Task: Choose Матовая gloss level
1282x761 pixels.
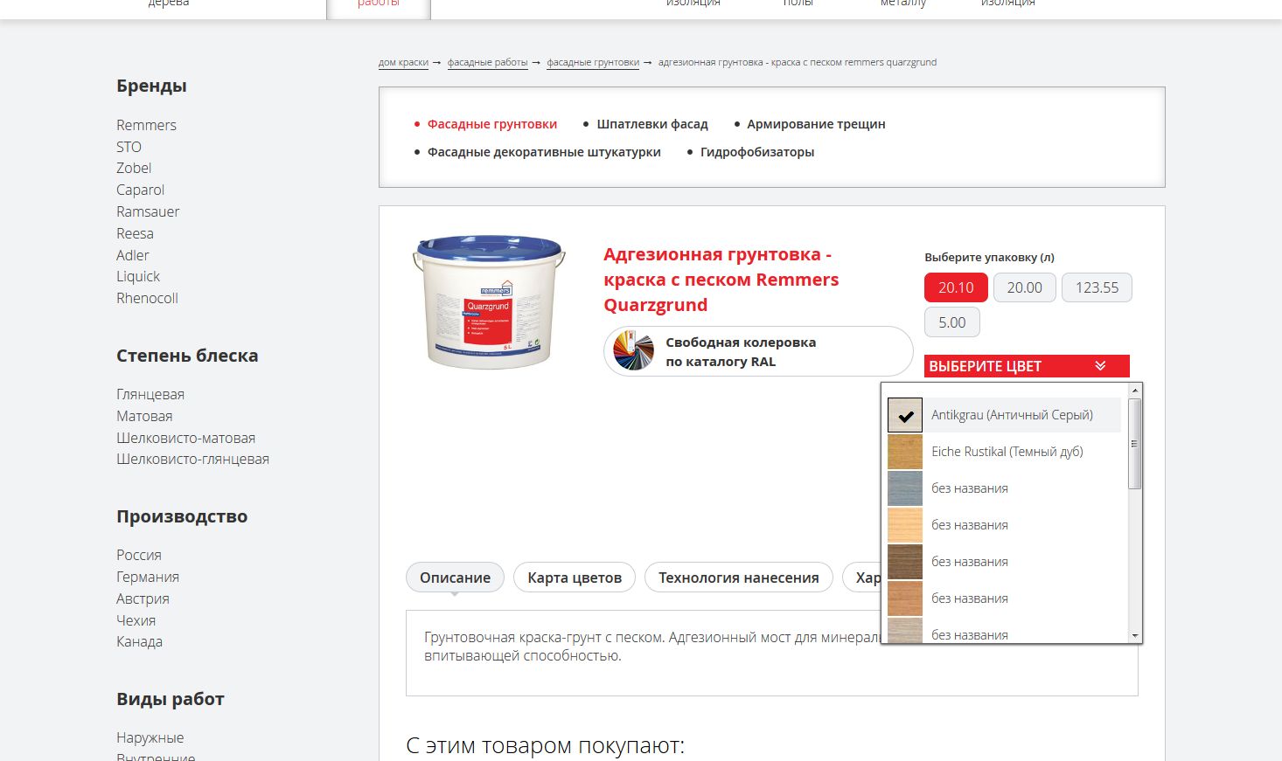Action: [x=144, y=416]
